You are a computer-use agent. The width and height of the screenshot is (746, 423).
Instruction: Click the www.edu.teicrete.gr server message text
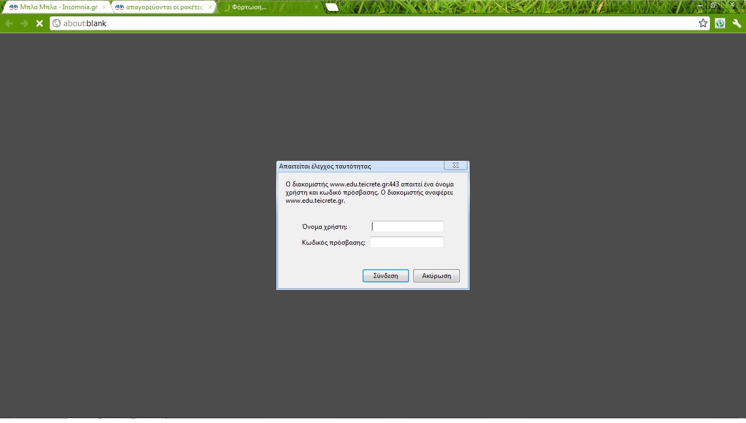click(370, 192)
